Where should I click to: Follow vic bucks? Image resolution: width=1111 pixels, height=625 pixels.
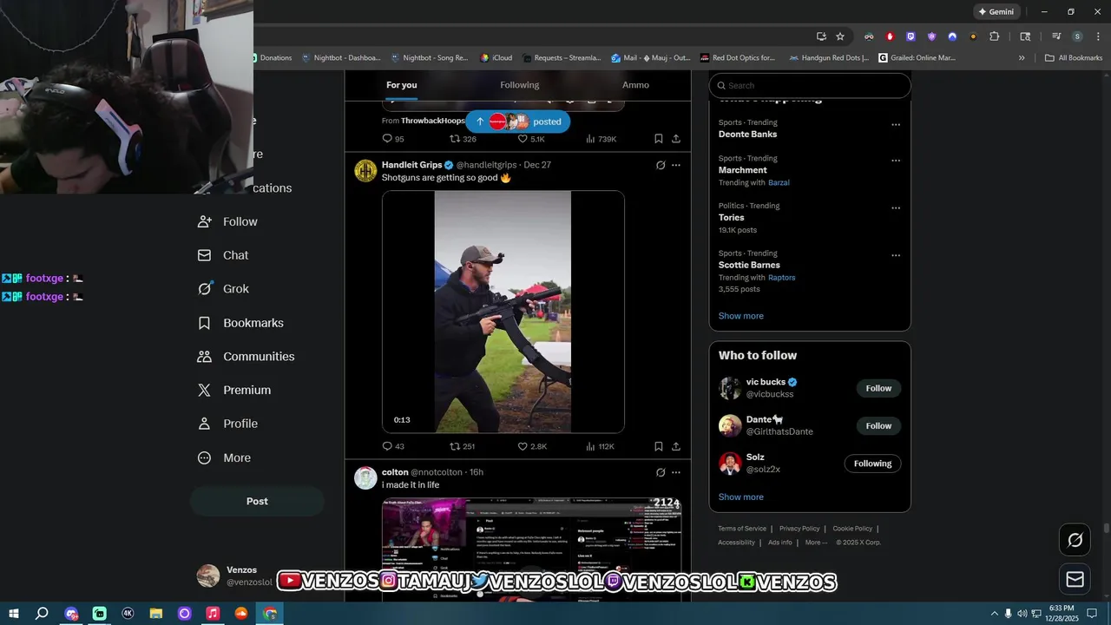point(878,388)
